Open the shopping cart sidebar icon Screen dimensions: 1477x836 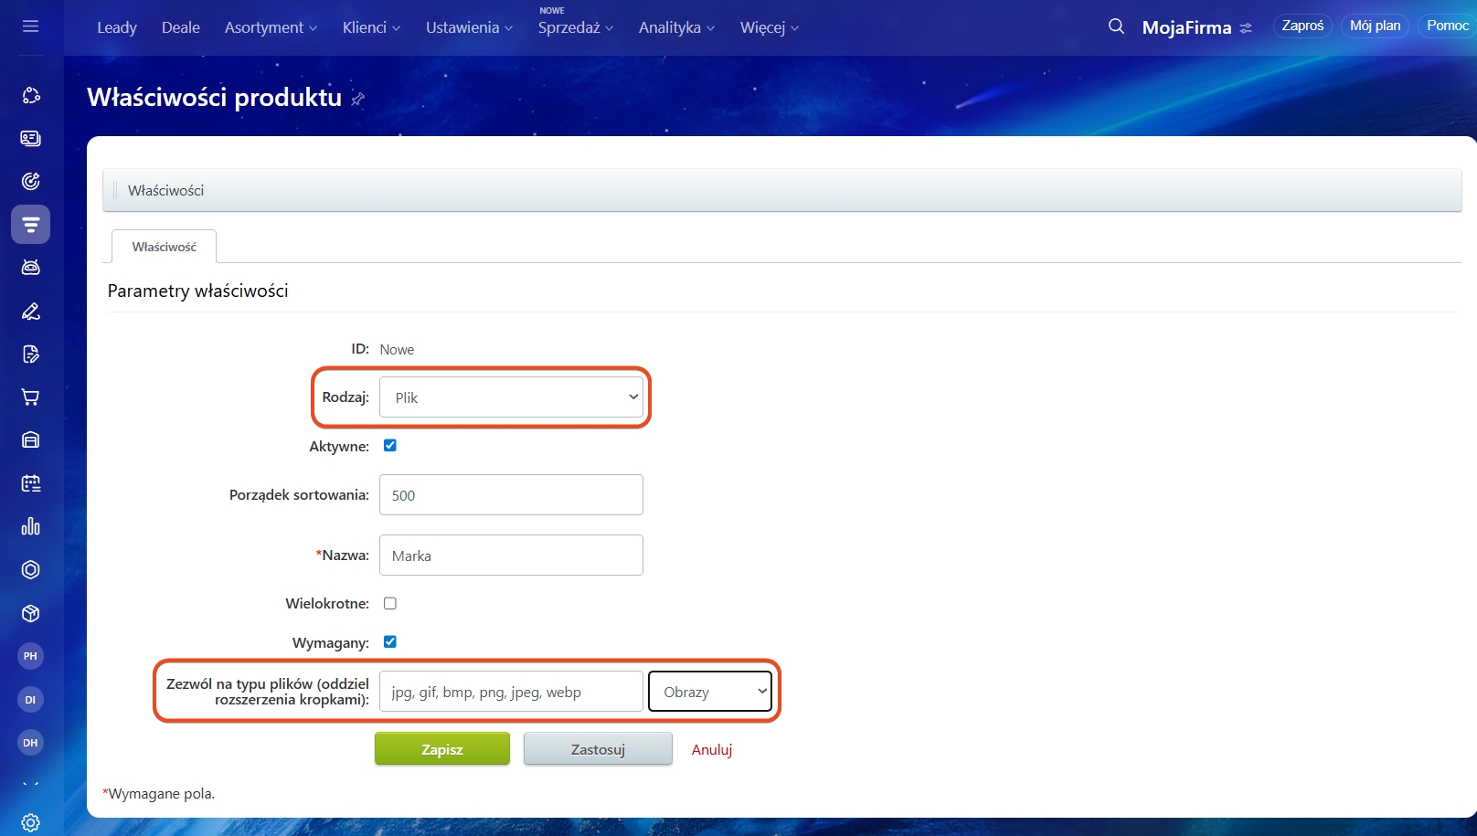point(30,397)
